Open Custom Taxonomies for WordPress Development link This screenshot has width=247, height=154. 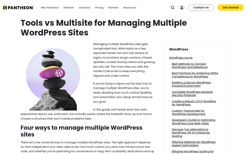(188, 112)
